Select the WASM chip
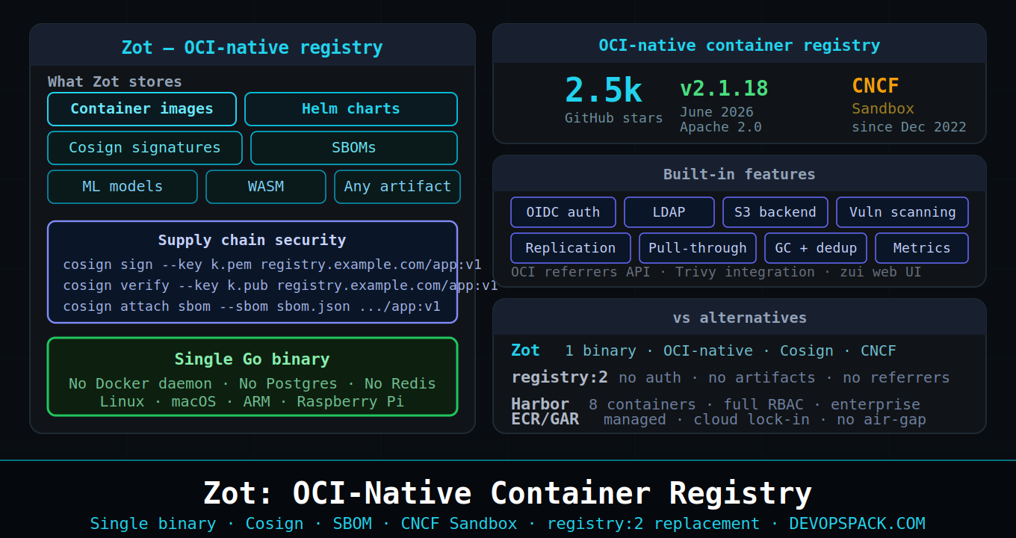 tap(266, 187)
